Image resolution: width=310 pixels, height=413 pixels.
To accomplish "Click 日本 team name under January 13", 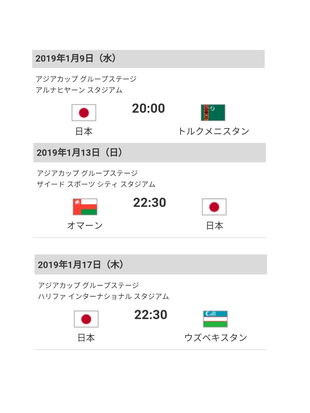I will [215, 225].
